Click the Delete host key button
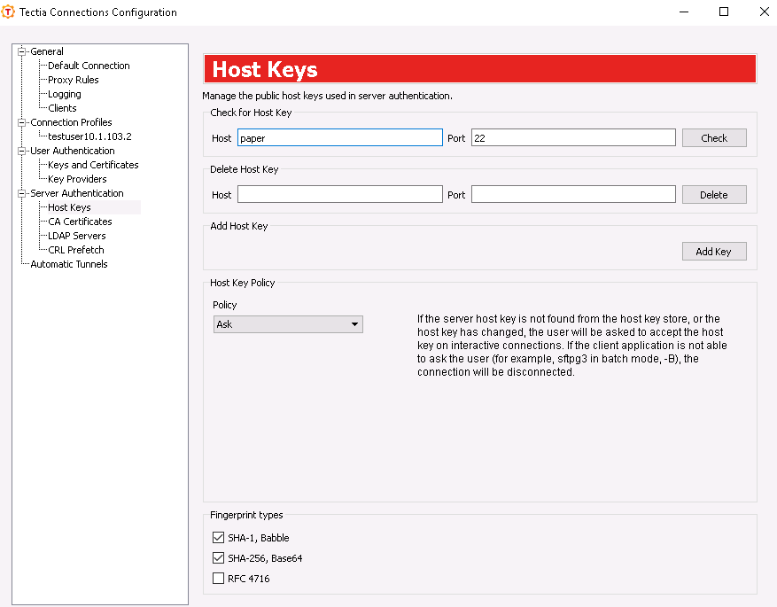 point(714,195)
